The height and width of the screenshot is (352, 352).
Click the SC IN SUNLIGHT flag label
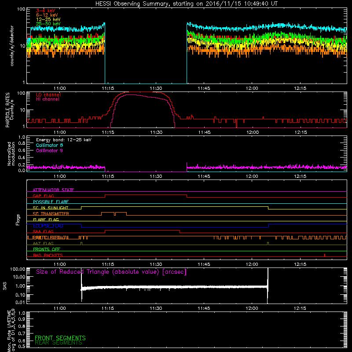point(51,208)
